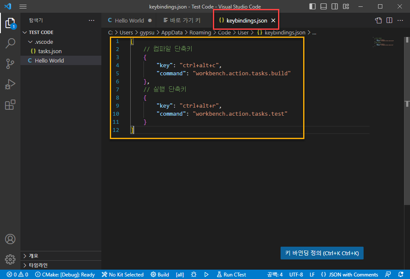This screenshot has height=279, width=410.
Task: Click the Roaming breadcrumb segment
Action: pos(200,33)
